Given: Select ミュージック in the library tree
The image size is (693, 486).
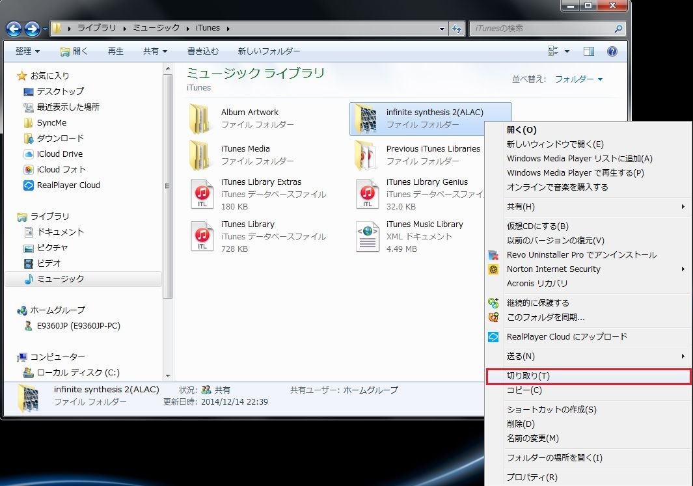Looking at the screenshot, I should [83, 279].
